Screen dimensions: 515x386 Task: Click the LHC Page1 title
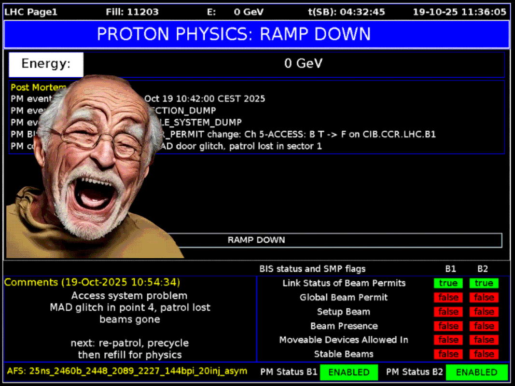31,12
